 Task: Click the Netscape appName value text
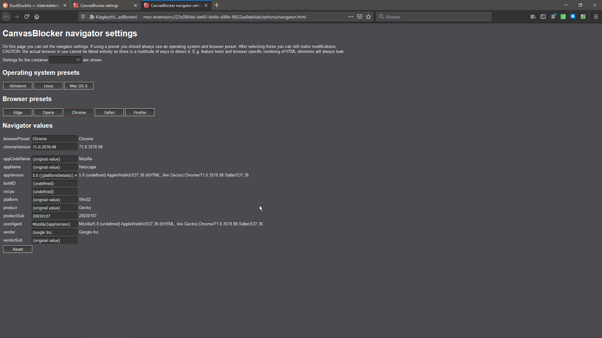click(x=87, y=167)
